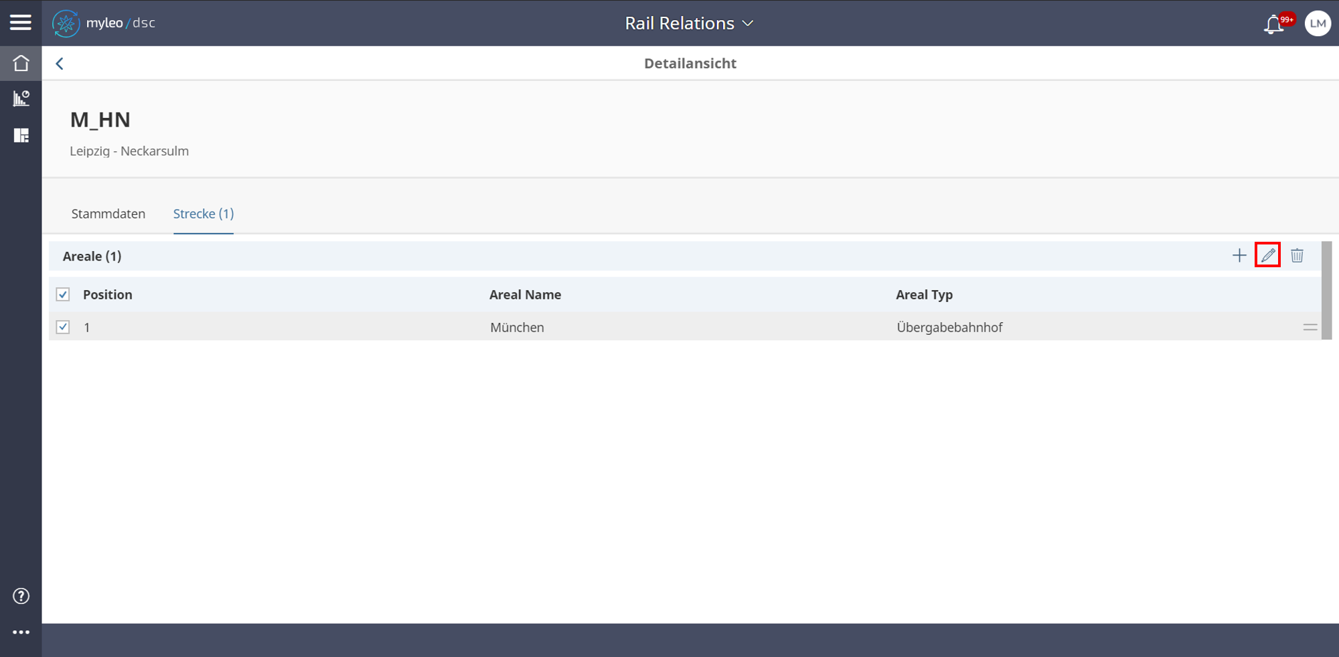Show more options via the sidebar ellipsis
Viewport: 1339px width, 657px height.
pos(21,632)
